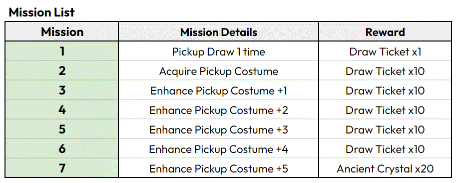This screenshot has width=456, height=183.
Task: Click mission number 5 cell
Action: (x=62, y=129)
